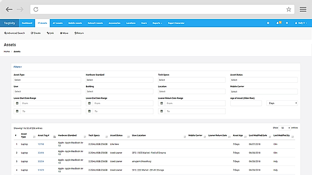Click the Home breadcrumb link
The height and width of the screenshot is (175, 312).
coord(7,51)
